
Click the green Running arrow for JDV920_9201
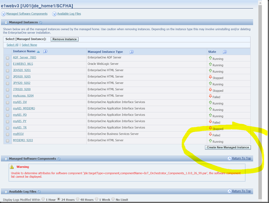(x=210, y=71)
